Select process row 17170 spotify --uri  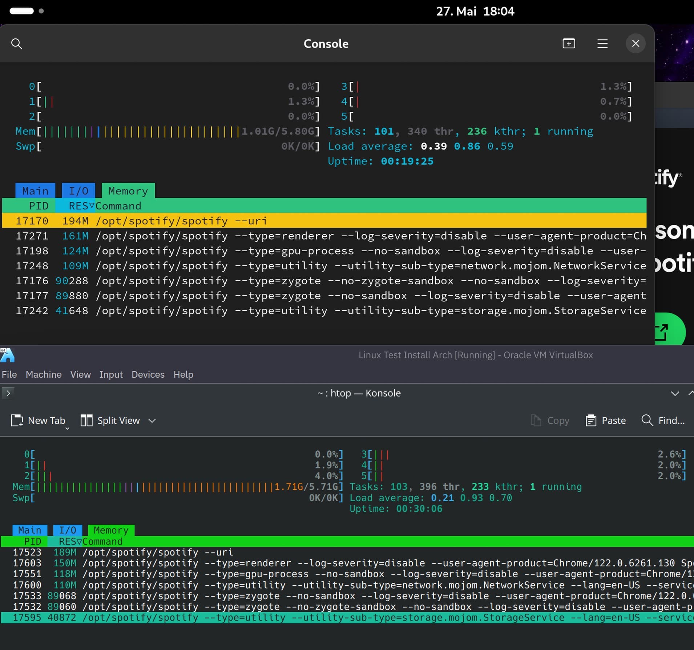324,221
